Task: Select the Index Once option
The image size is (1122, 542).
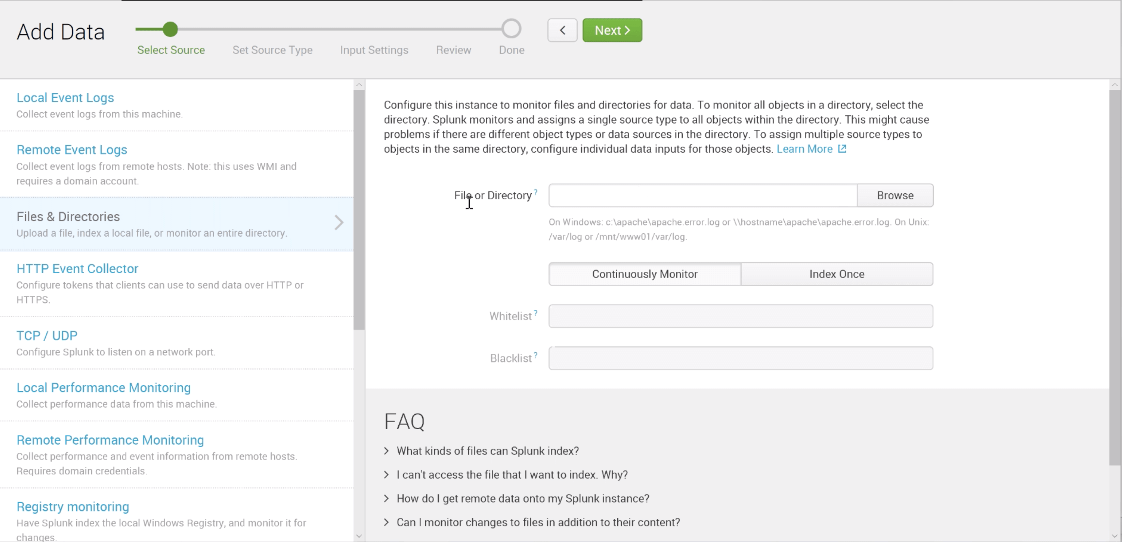Action: (x=836, y=274)
